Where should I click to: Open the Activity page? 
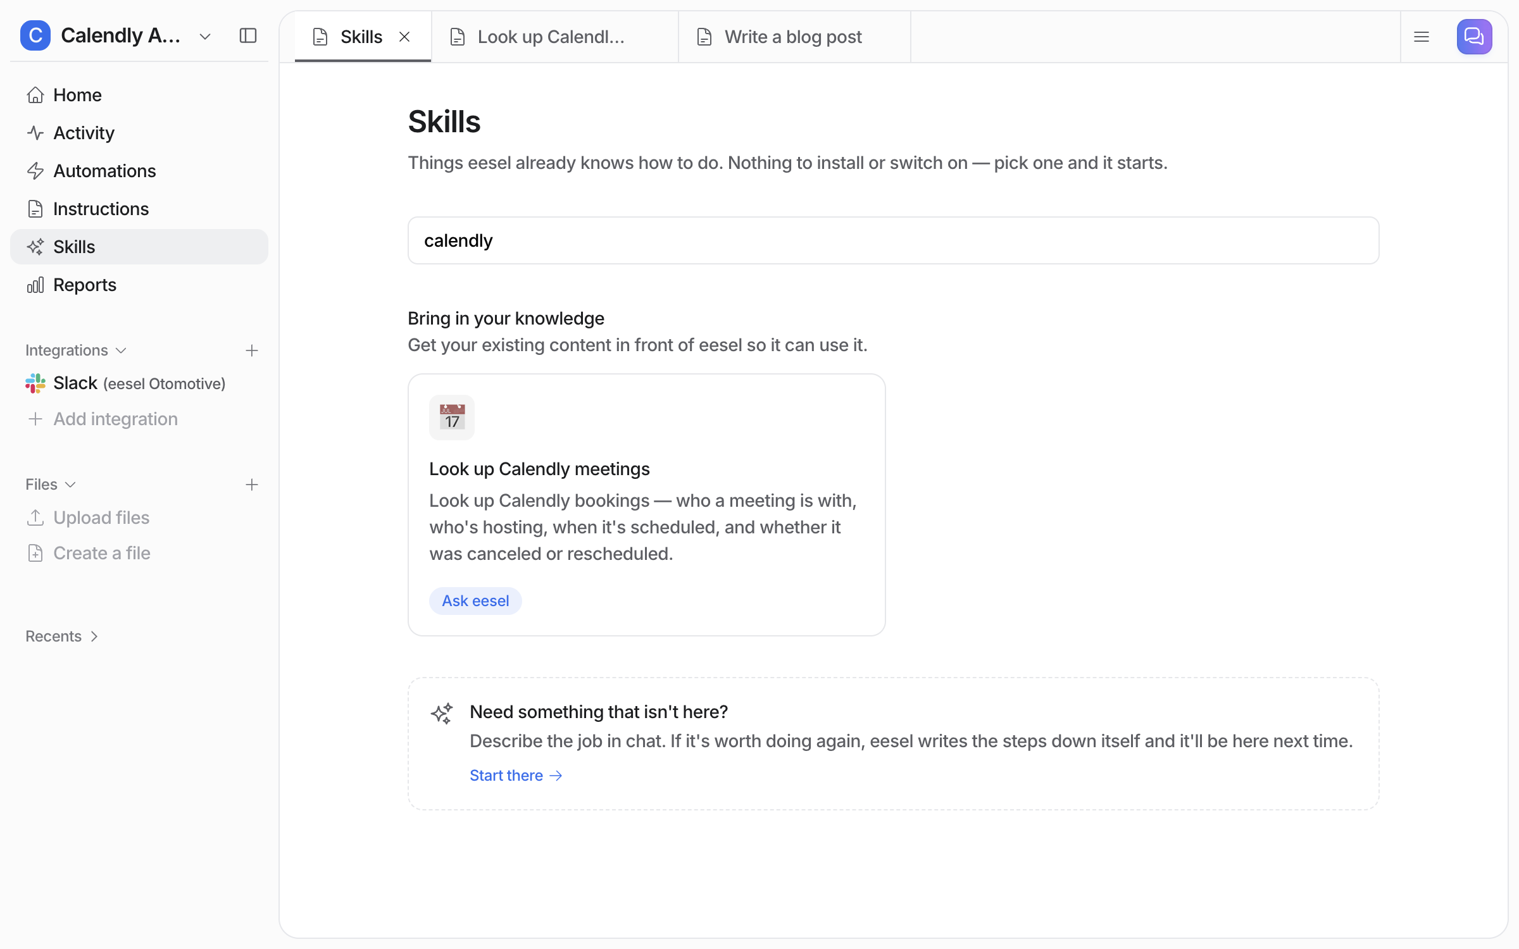tap(139, 133)
